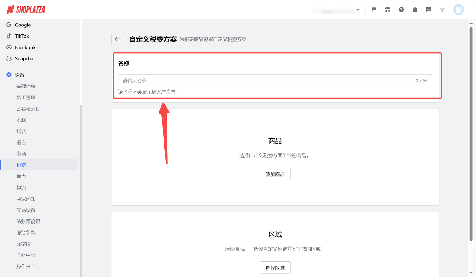475x277 pixels.
Task: Click the 区域 section heading
Action: point(275,235)
